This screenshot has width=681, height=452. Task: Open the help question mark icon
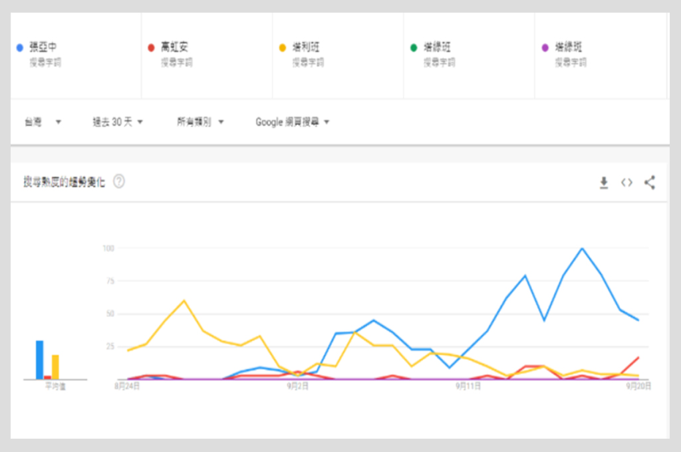pyautogui.click(x=119, y=181)
